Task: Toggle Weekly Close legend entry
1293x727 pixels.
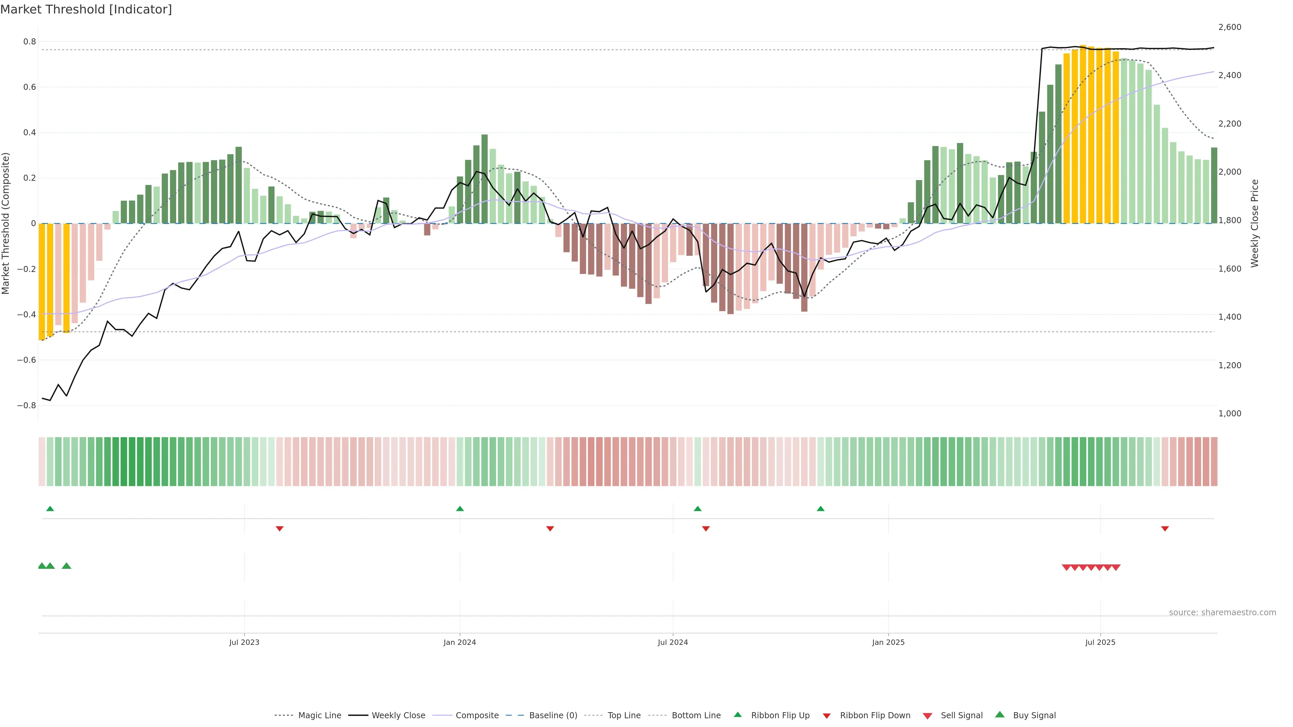Action: pos(398,716)
